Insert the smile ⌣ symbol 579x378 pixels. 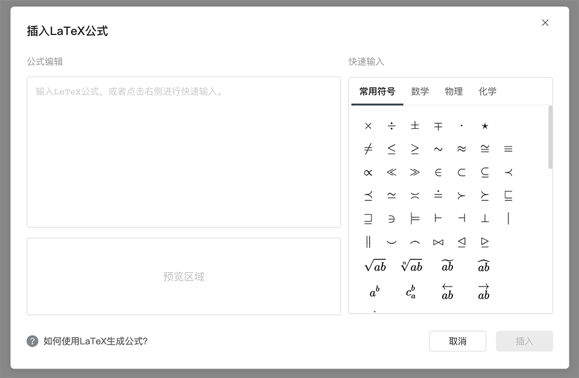click(391, 242)
